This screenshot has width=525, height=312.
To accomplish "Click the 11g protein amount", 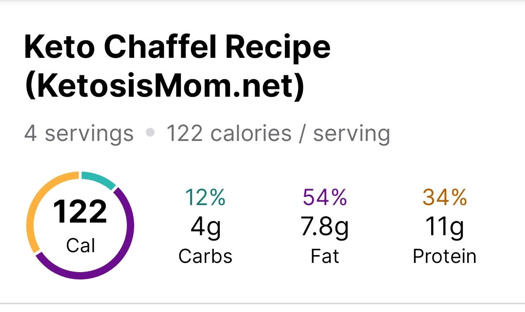I will pos(444,227).
